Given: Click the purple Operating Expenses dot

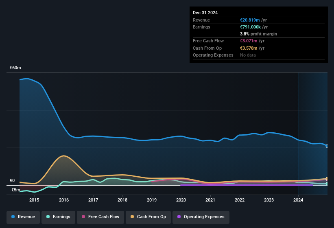Looking at the screenshot, I should click(179, 217).
